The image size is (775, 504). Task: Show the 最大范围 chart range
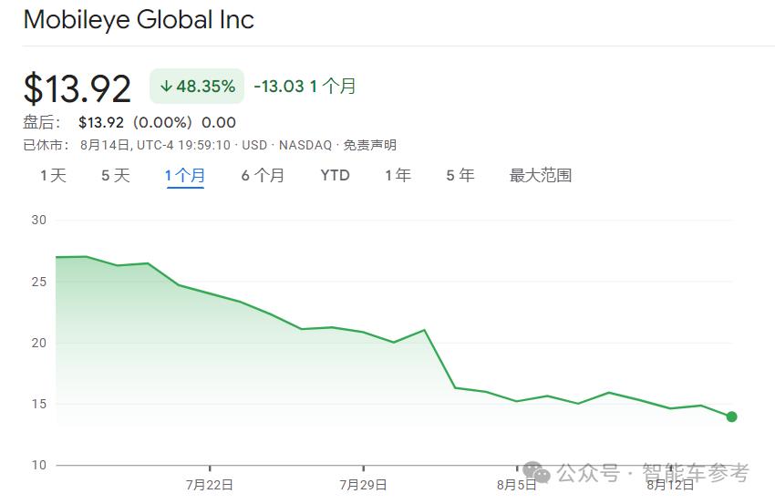pos(540,175)
